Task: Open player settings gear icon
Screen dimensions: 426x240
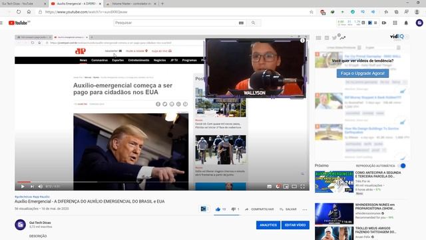Action: coord(278,187)
